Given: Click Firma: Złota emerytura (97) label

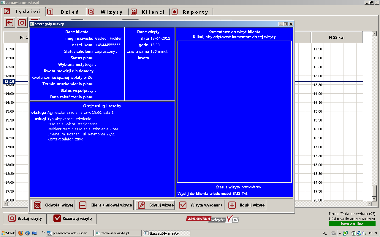Looking at the screenshot, I should [x=352, y=214].
